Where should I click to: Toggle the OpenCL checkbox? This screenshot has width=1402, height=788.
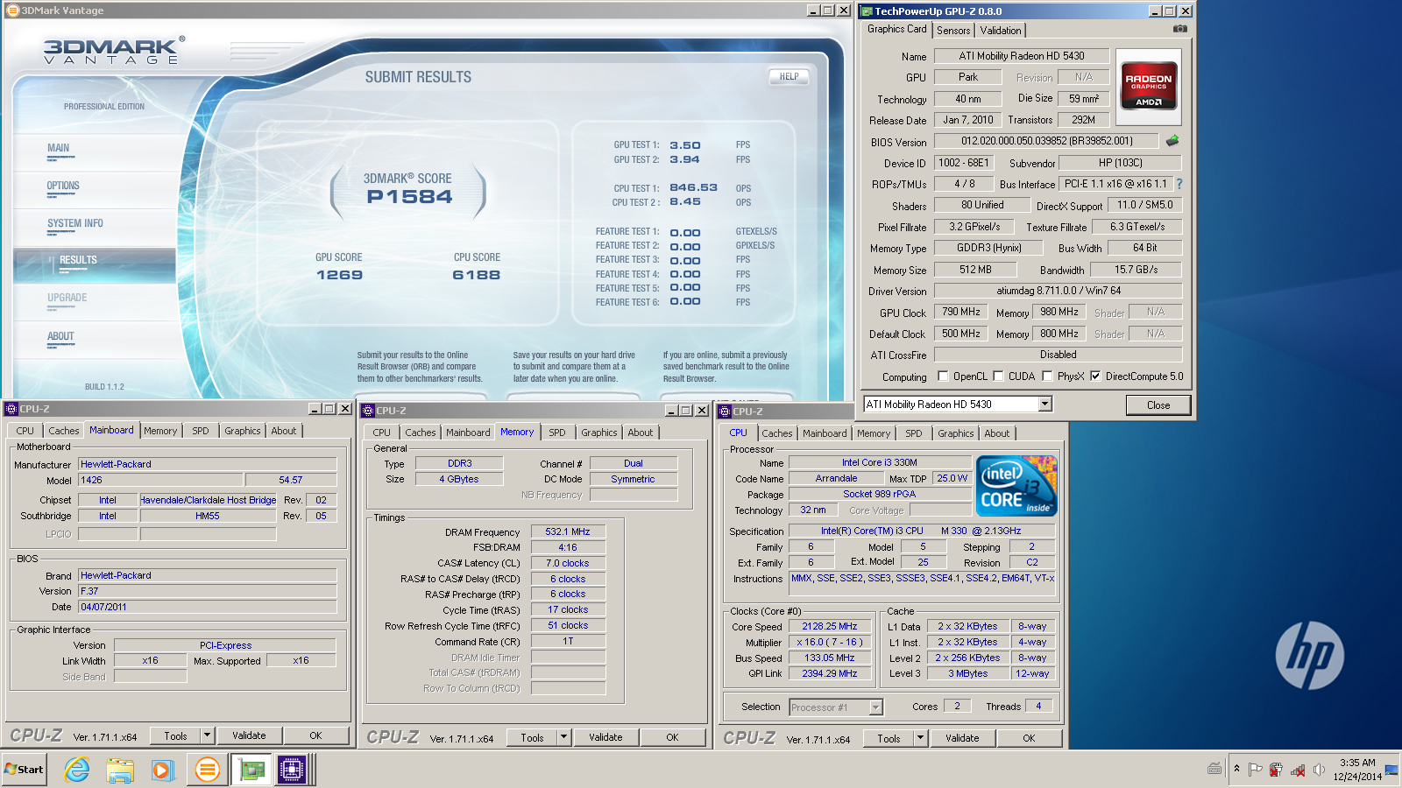[943, 376]
